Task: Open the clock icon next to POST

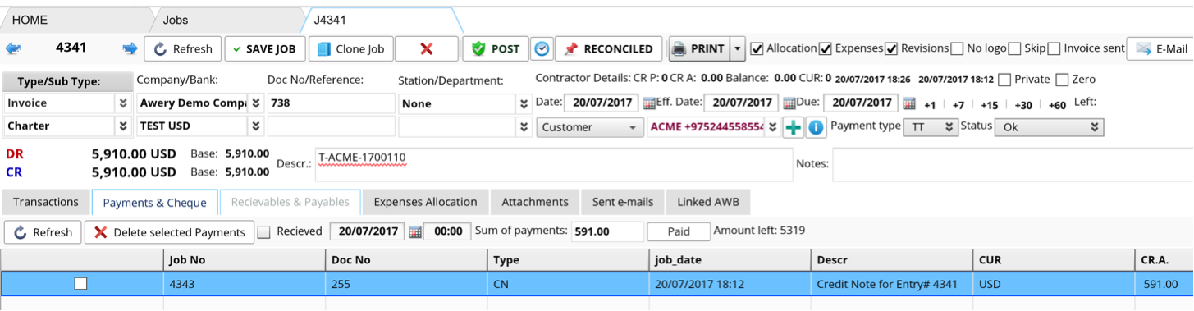Action: pyautogui.click(x=542, y=49)
